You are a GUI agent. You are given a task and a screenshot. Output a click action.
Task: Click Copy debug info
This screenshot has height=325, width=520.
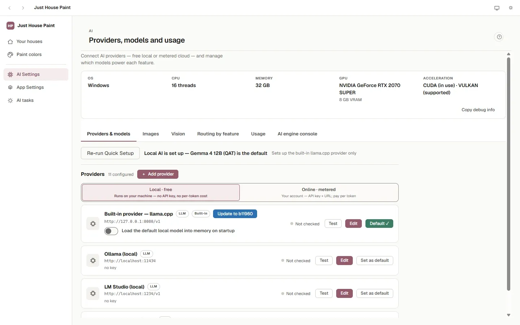point(478,110)
